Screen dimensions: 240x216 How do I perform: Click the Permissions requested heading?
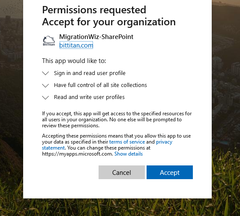point(94,10)
